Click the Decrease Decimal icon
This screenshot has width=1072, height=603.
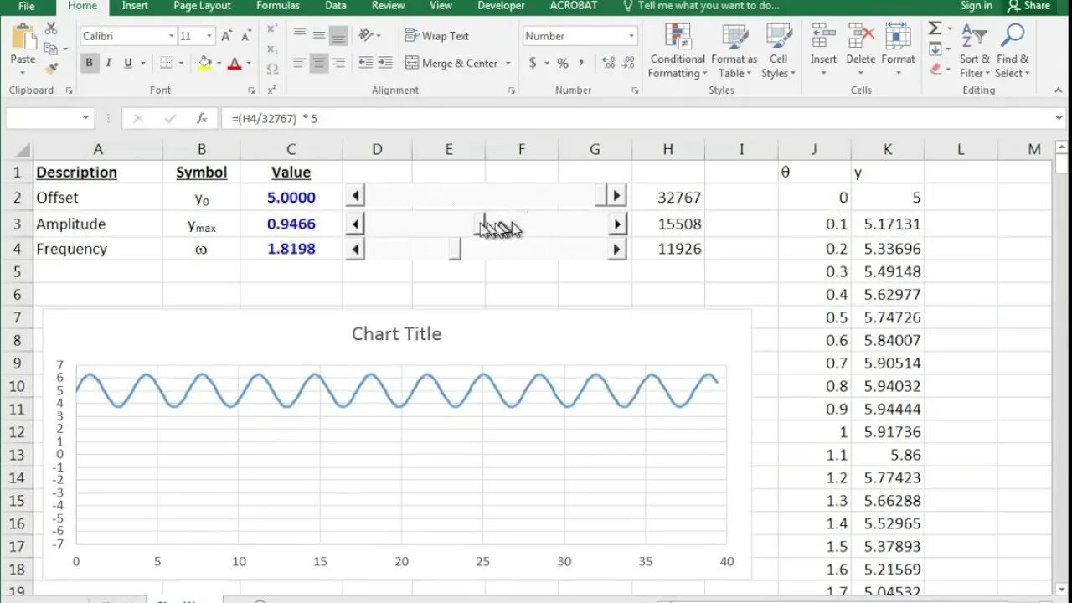tap(628, 64)
